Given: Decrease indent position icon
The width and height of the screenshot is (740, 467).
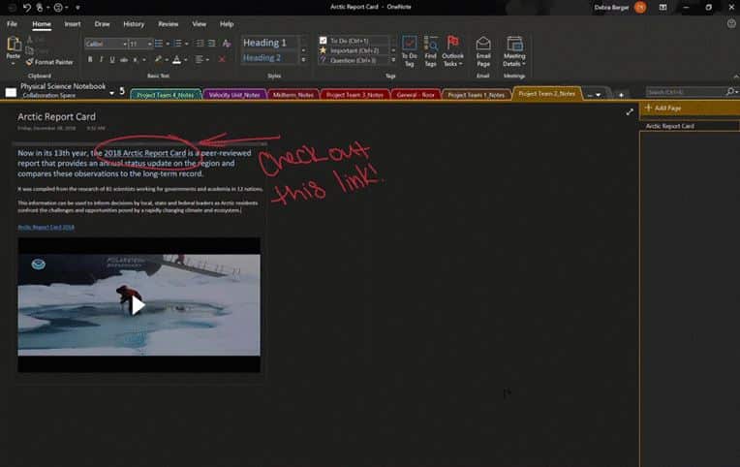Looking at the screenshot, I should 200,44.
